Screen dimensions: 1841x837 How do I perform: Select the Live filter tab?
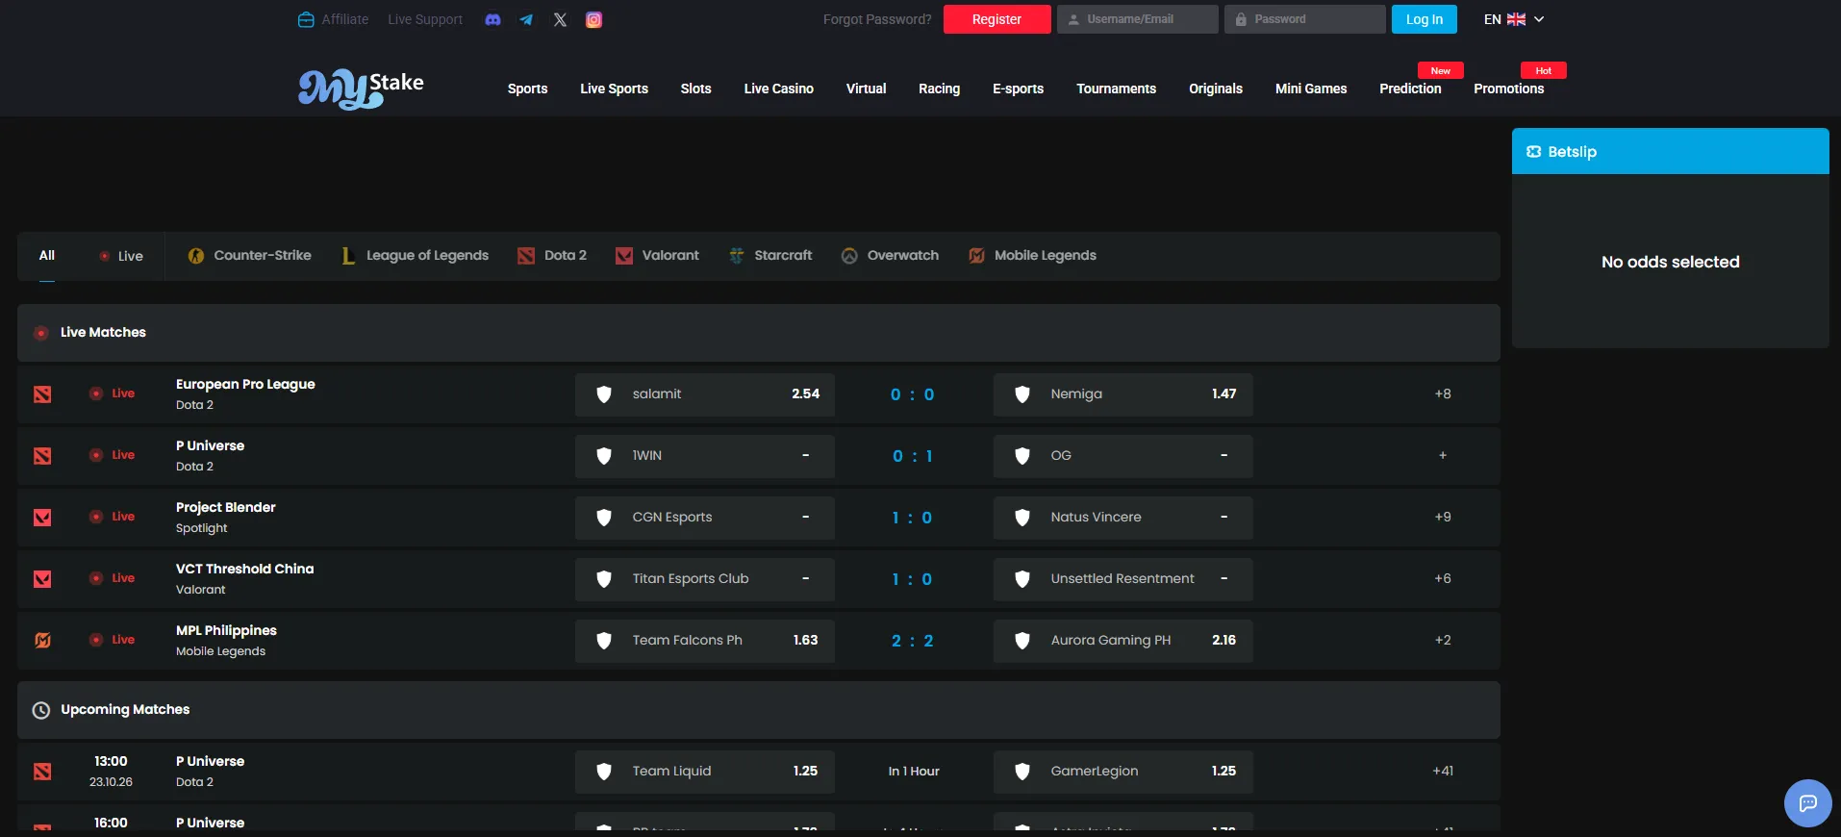pyautogui.click(x=121, y=256)
